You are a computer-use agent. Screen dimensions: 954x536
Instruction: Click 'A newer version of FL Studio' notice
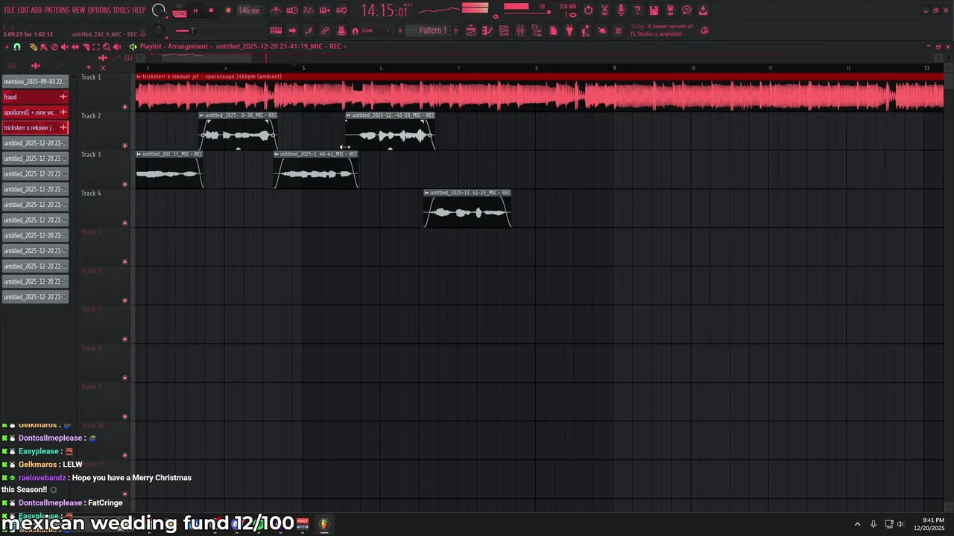pyautogui.click(x=662, y=31)
